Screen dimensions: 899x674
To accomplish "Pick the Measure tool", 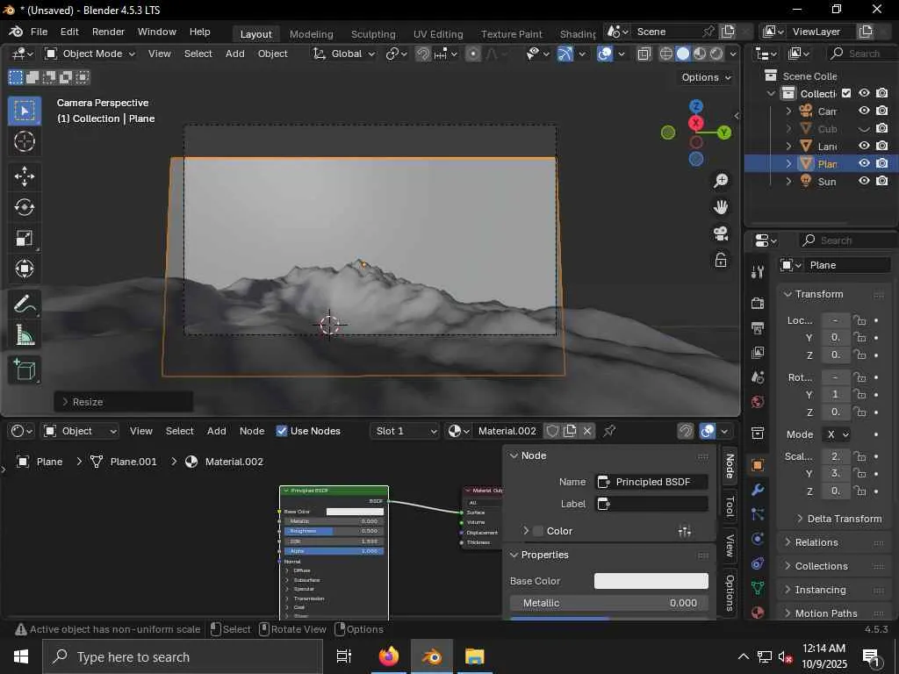I will point(25,335).
